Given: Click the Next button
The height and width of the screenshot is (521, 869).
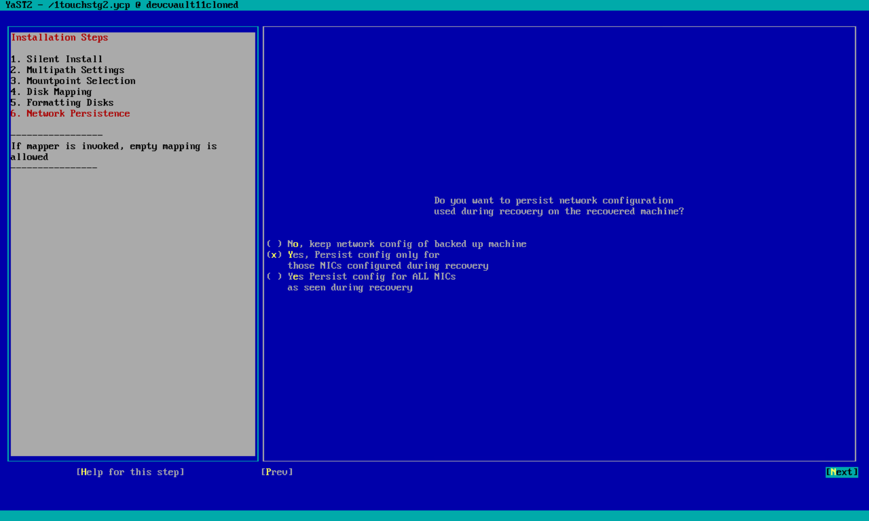Looking at the screenshot, I should [841, 472].
